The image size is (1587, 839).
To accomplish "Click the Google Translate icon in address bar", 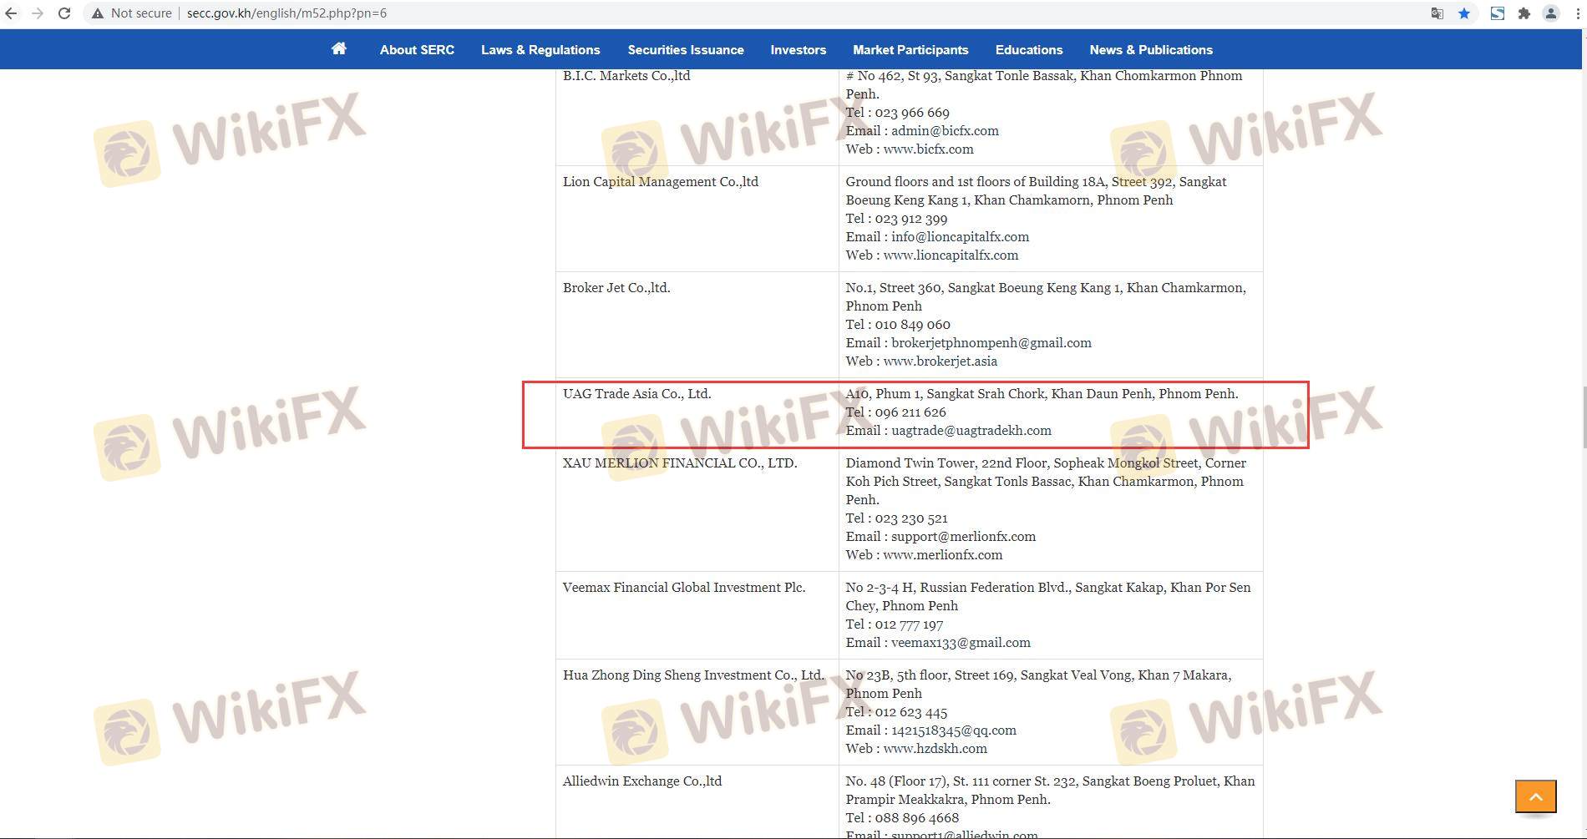I will click(1437, 13).
